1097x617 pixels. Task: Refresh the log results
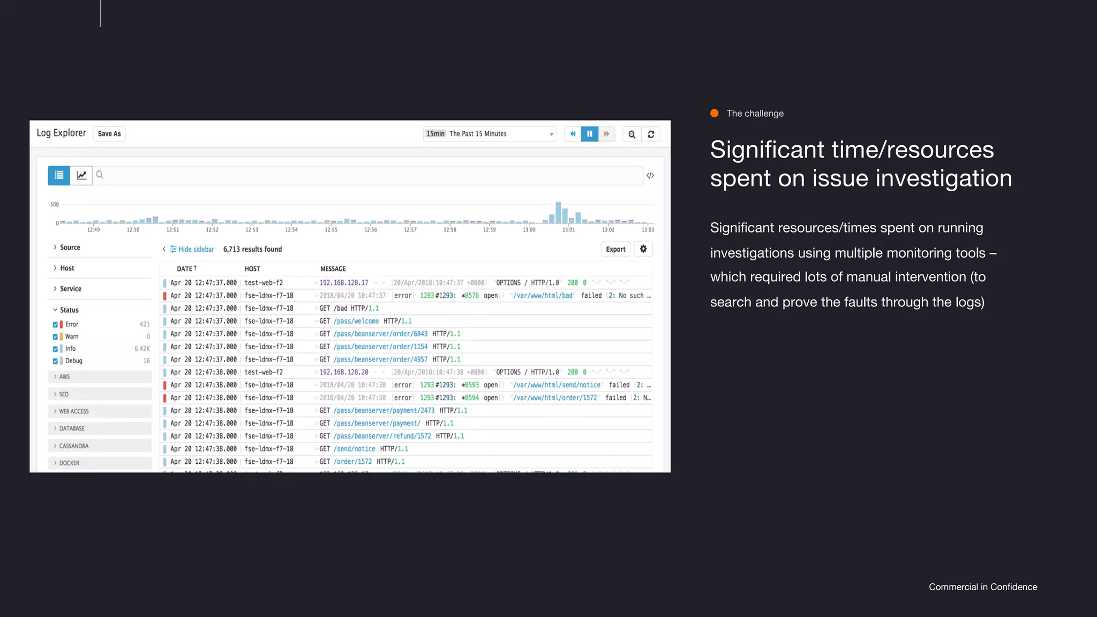(651, 134)
